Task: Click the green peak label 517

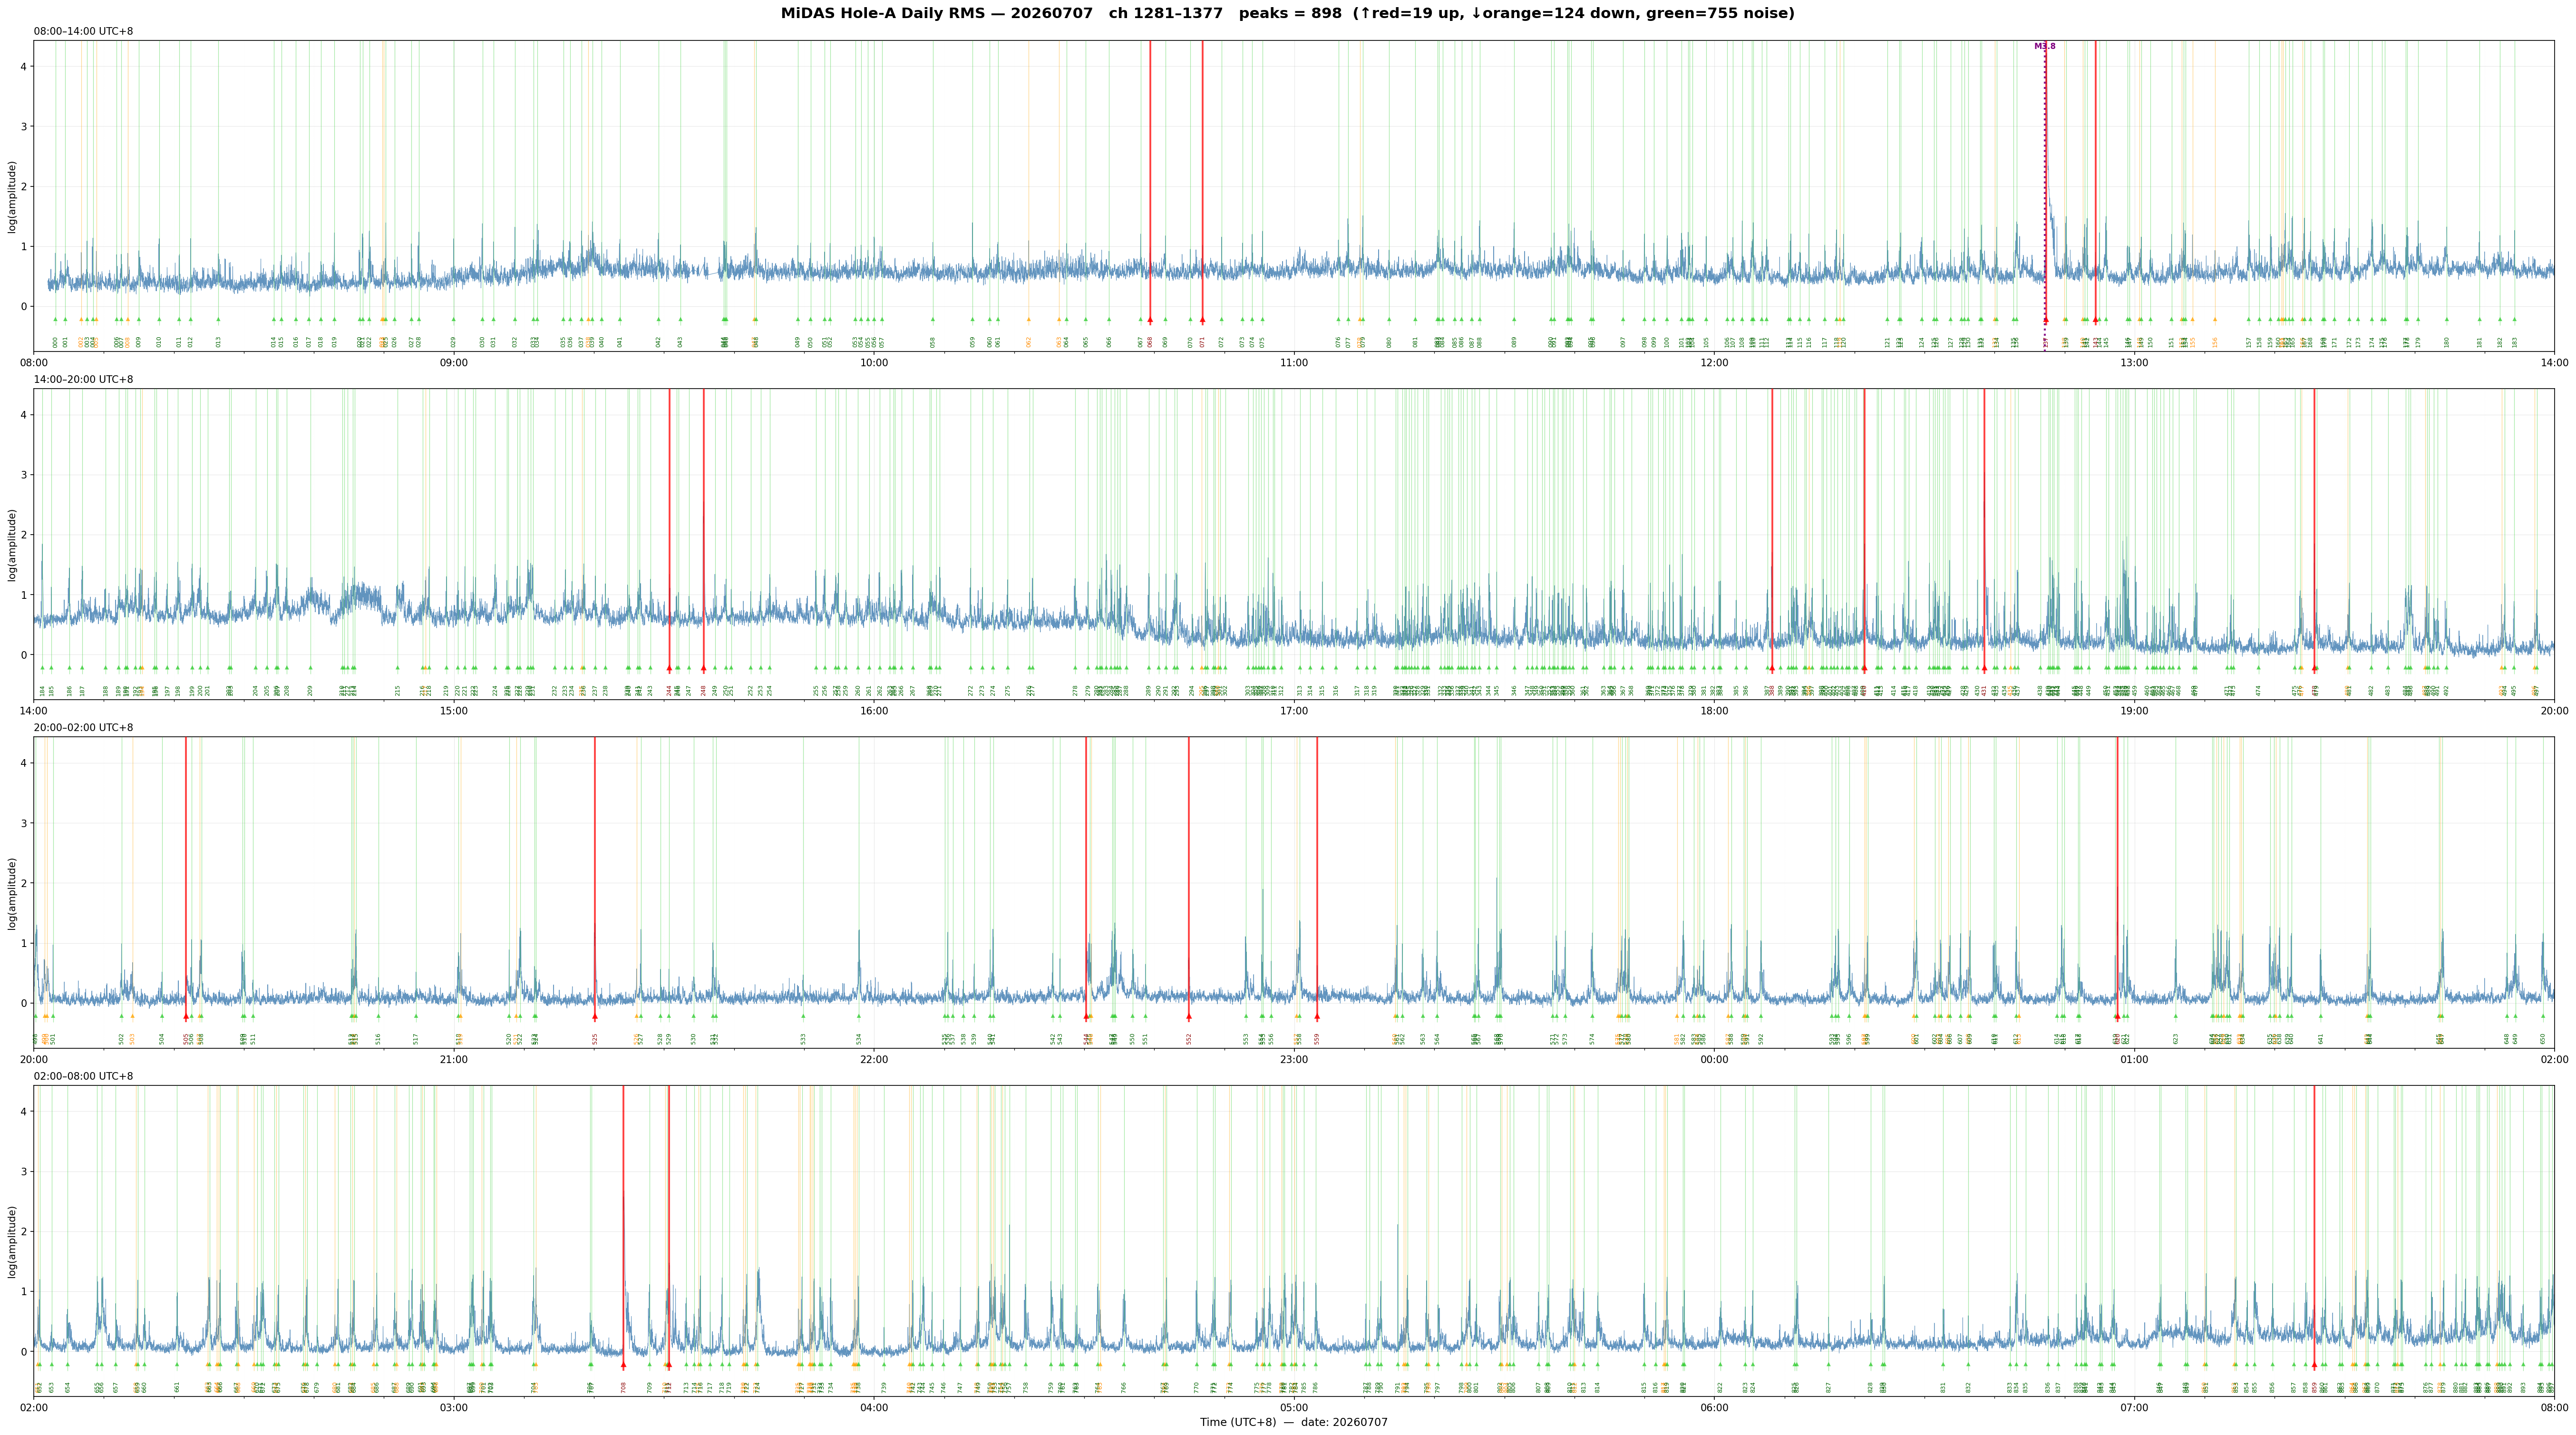Action: click(x=416, y=1039)
